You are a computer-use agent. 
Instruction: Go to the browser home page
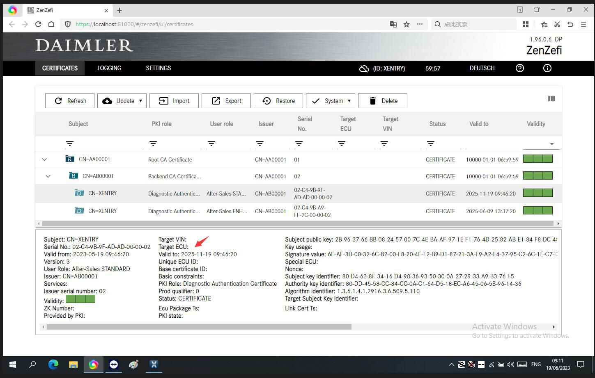click(51, 24)
